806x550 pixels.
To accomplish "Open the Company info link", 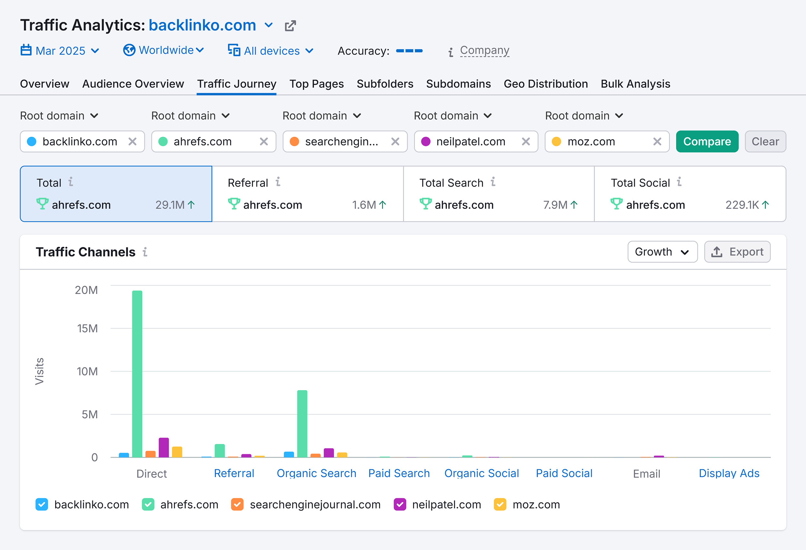I will coord(485,50).
